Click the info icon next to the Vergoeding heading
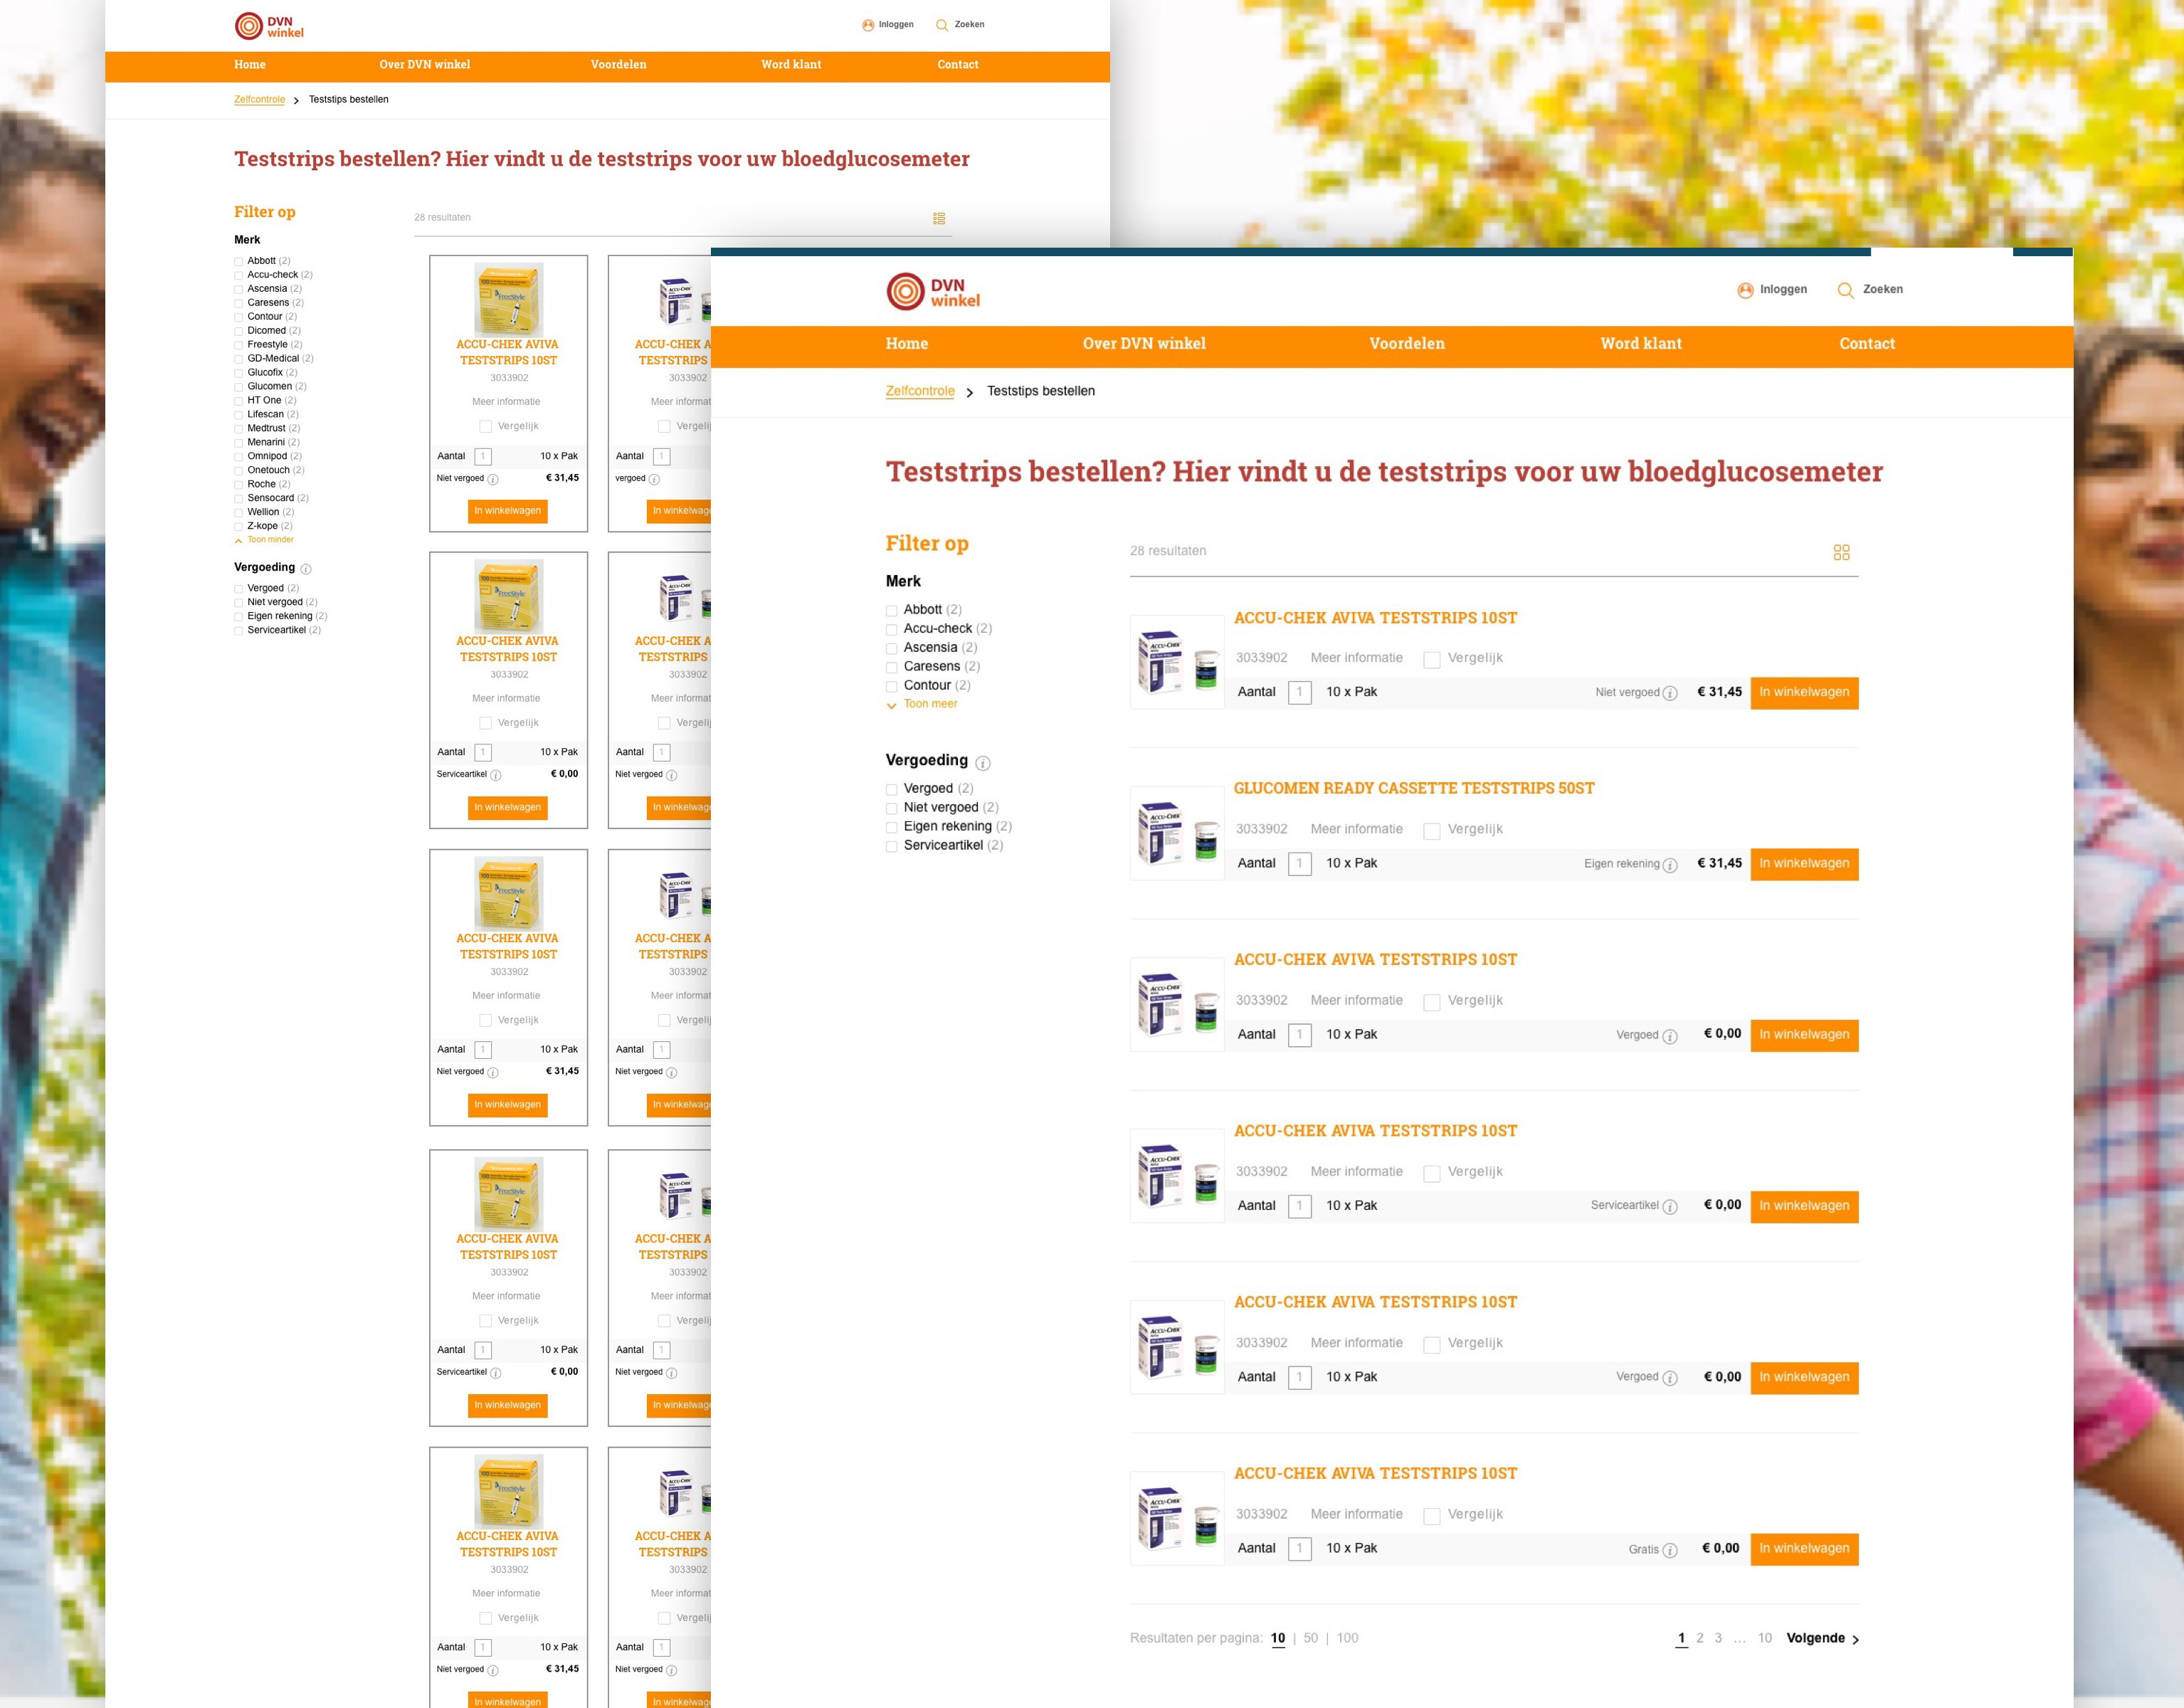The image size is (2184, 1708). pos(982,763)
